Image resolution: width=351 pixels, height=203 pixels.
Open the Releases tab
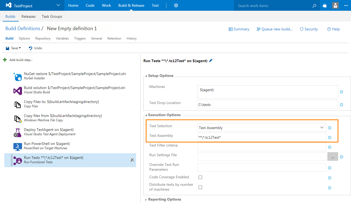[28, 16]
